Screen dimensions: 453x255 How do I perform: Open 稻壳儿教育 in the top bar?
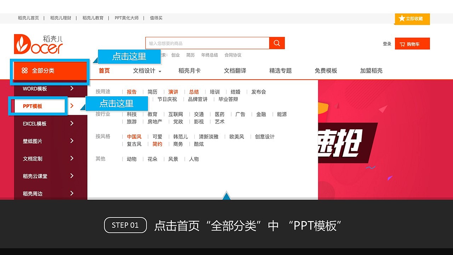click(x=93, y=18)
